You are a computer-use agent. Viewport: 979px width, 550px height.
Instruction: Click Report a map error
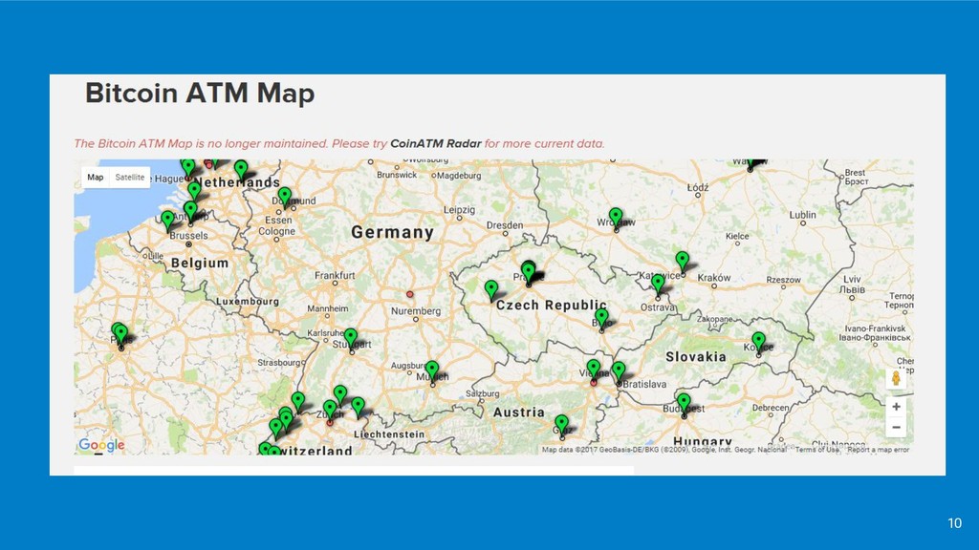click(878, 449)
